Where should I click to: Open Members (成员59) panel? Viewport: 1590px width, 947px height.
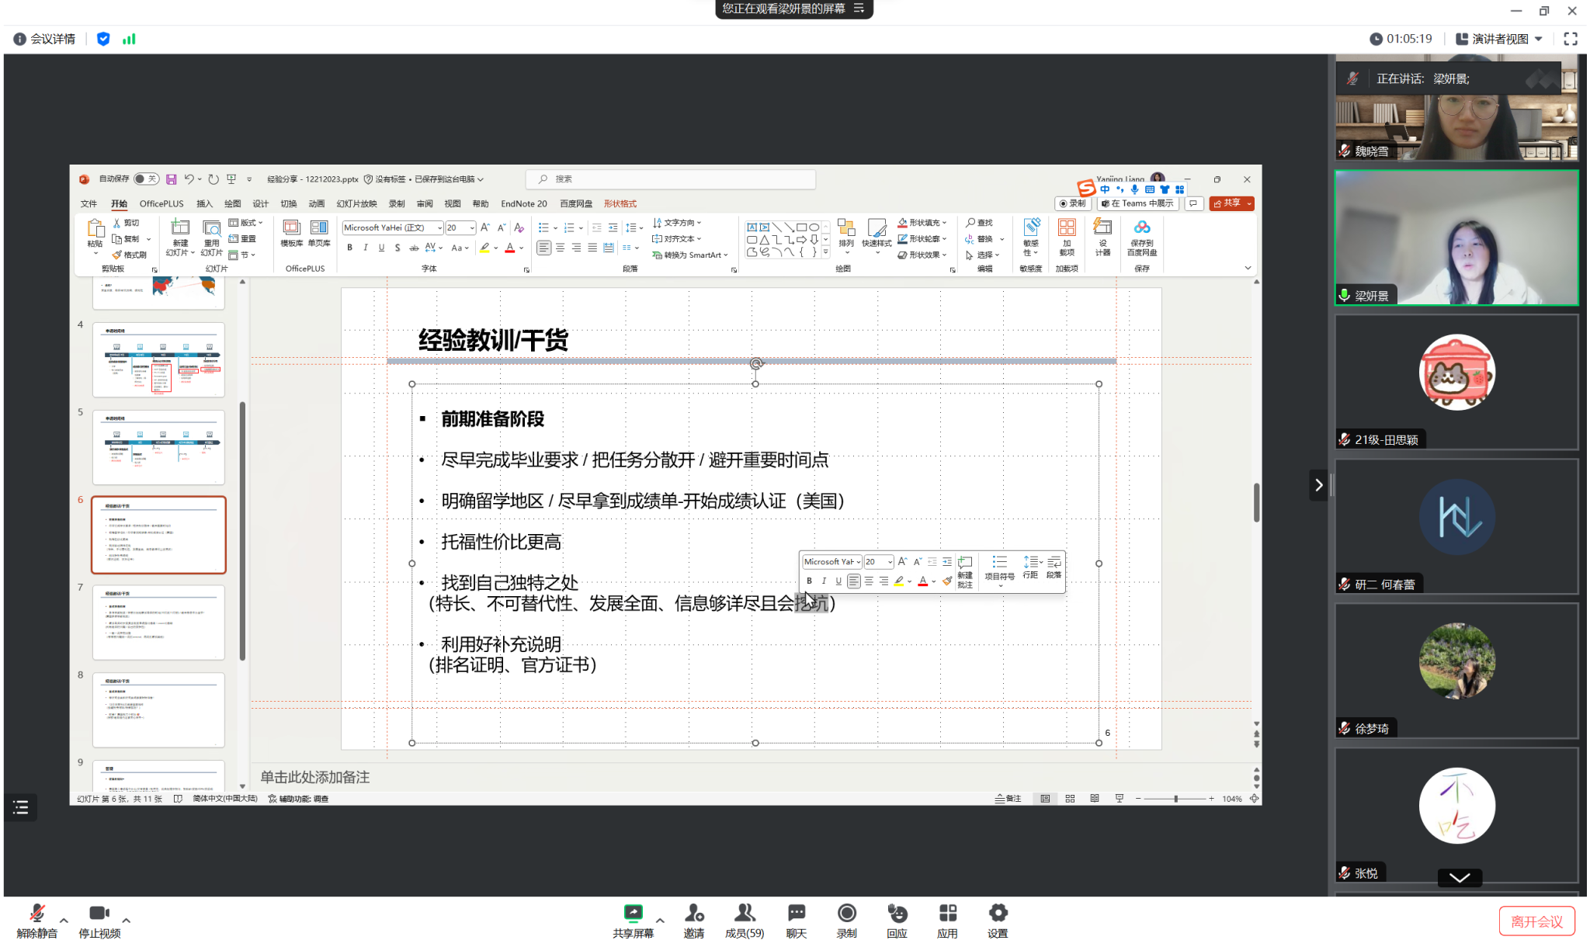click(x=745, y=921)
